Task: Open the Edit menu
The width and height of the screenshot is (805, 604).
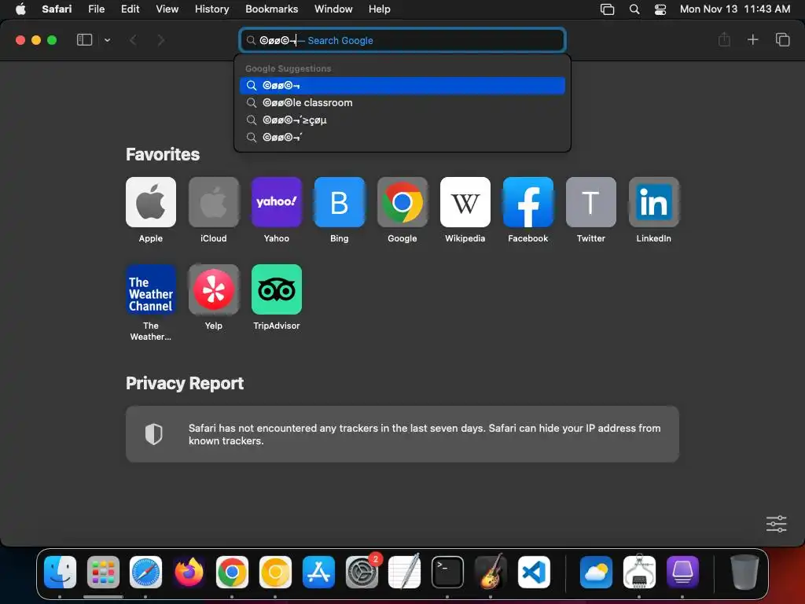Action: (x=130, y=9)
